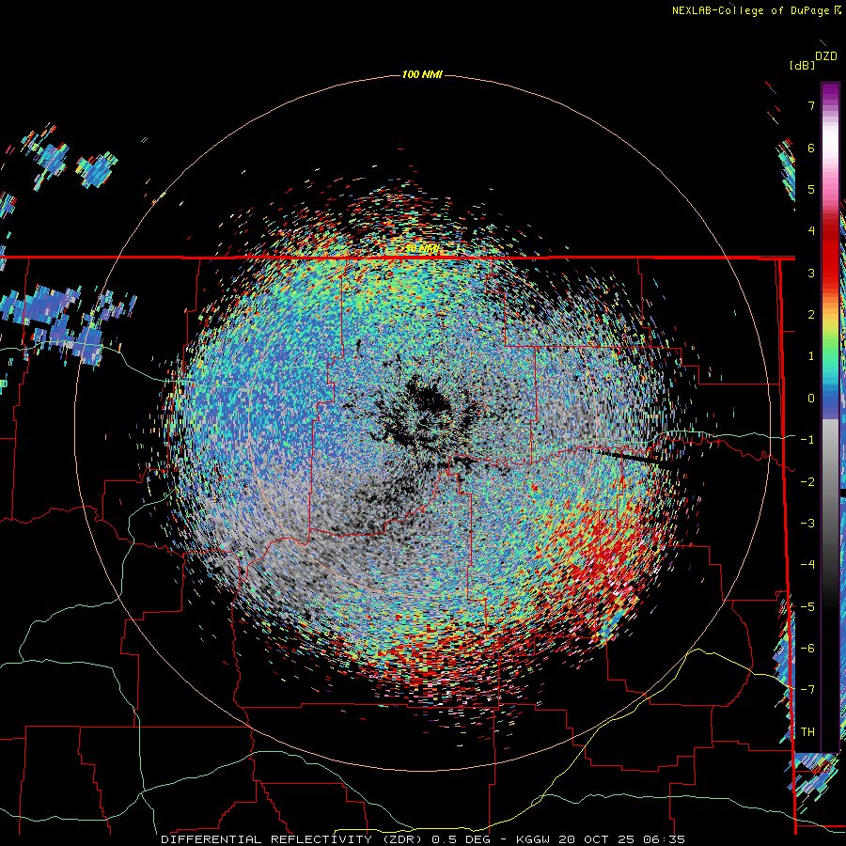Click the -5 value on the color scale
846x846 pixels.
click(807, 607)
